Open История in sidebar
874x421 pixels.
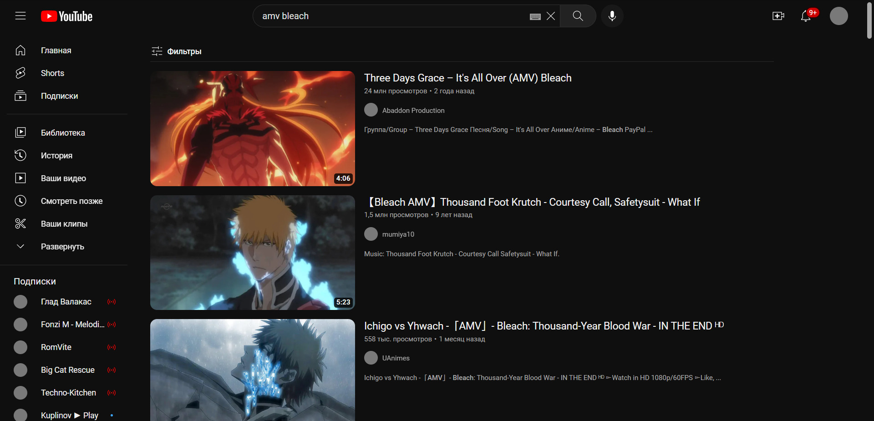tap(56, 156)
